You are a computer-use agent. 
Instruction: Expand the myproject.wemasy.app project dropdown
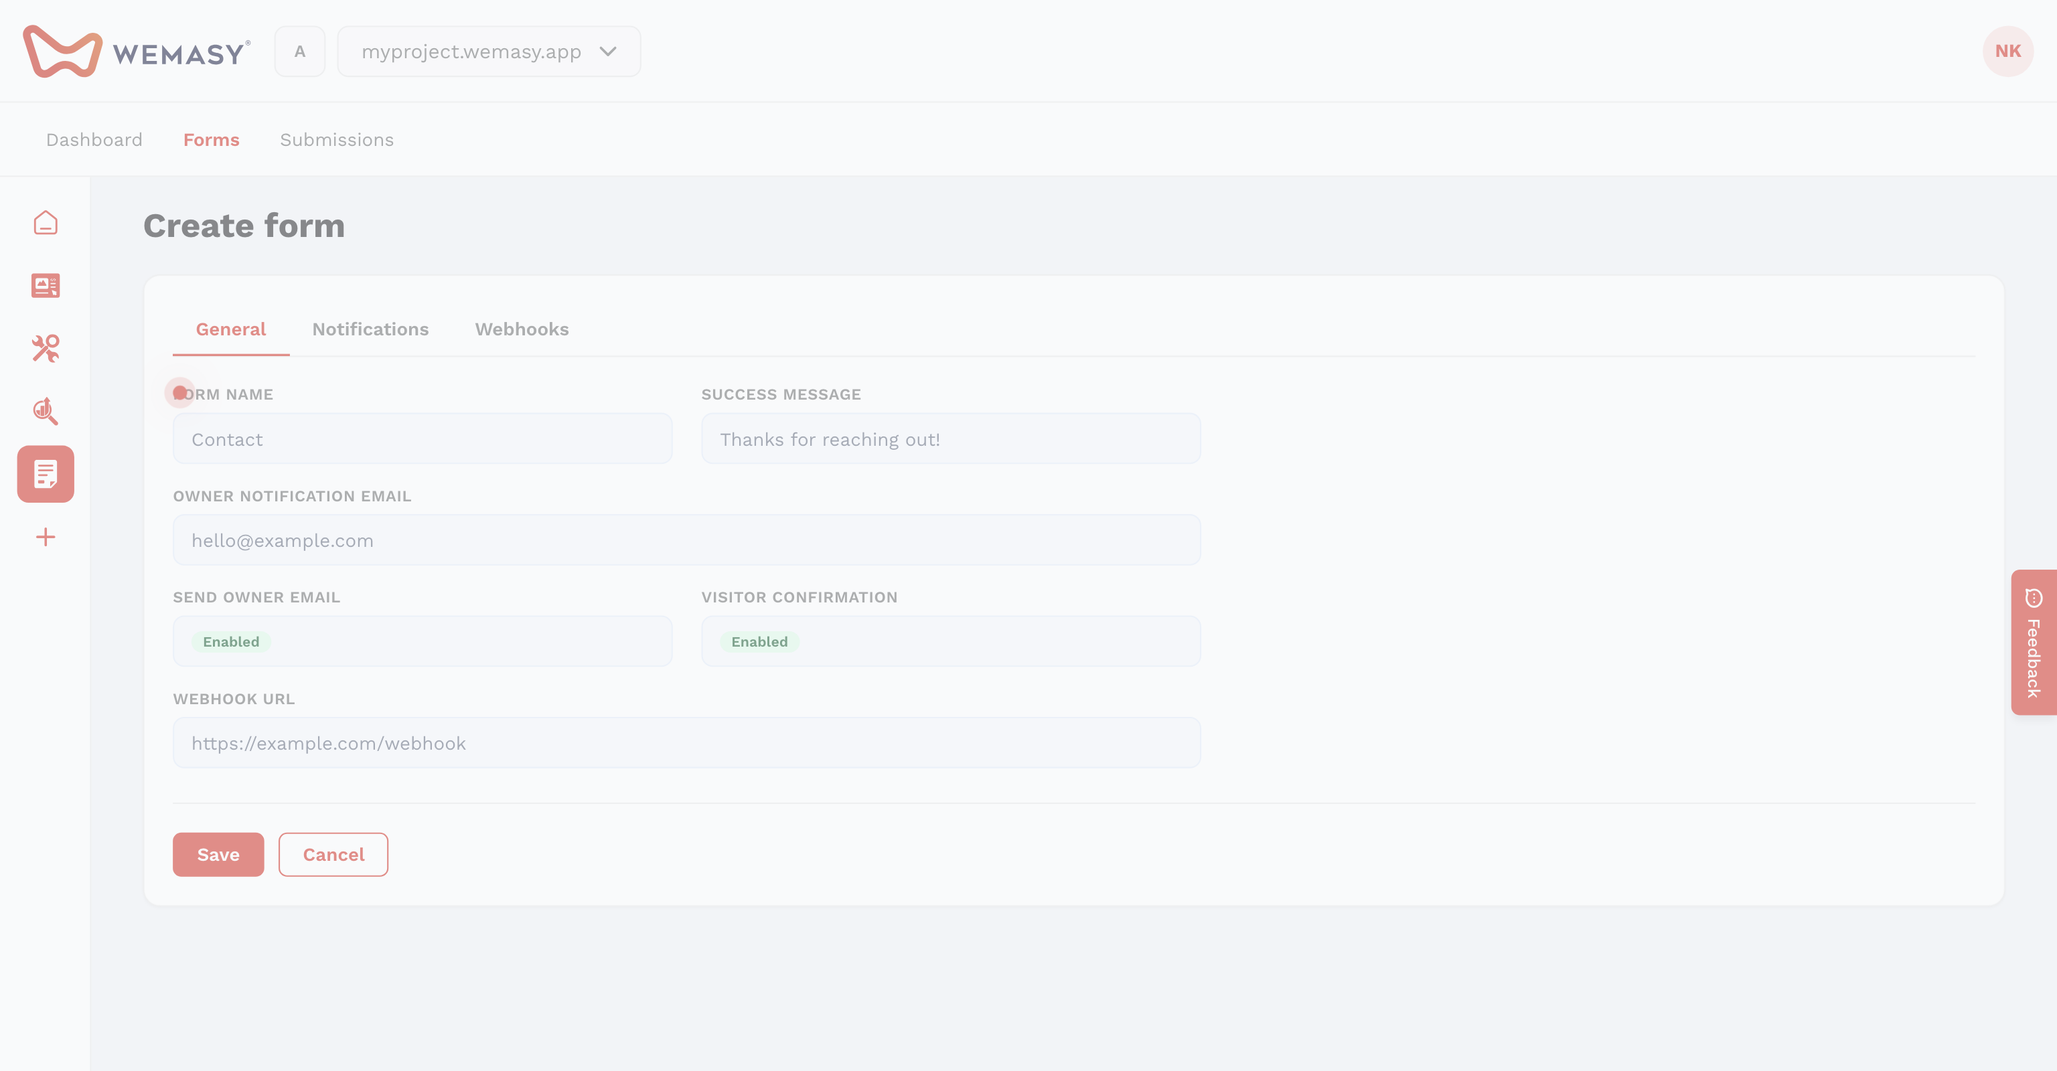[489, 51]
